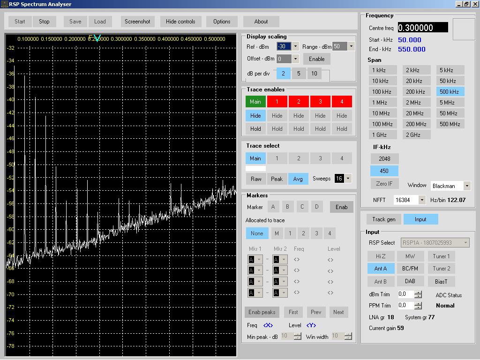Click the Centre freq input field
480x360 pixels.
(423, 28)
